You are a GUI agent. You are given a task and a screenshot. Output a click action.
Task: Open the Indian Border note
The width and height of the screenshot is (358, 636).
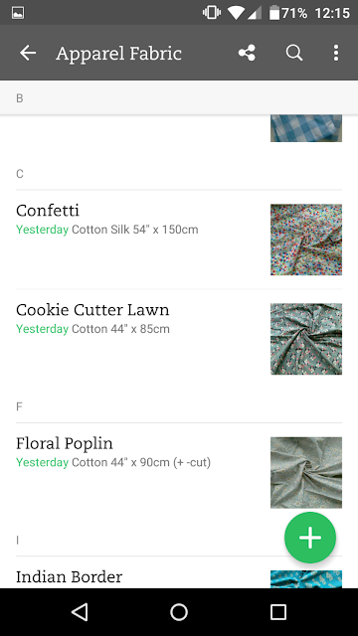pos(179,572)
